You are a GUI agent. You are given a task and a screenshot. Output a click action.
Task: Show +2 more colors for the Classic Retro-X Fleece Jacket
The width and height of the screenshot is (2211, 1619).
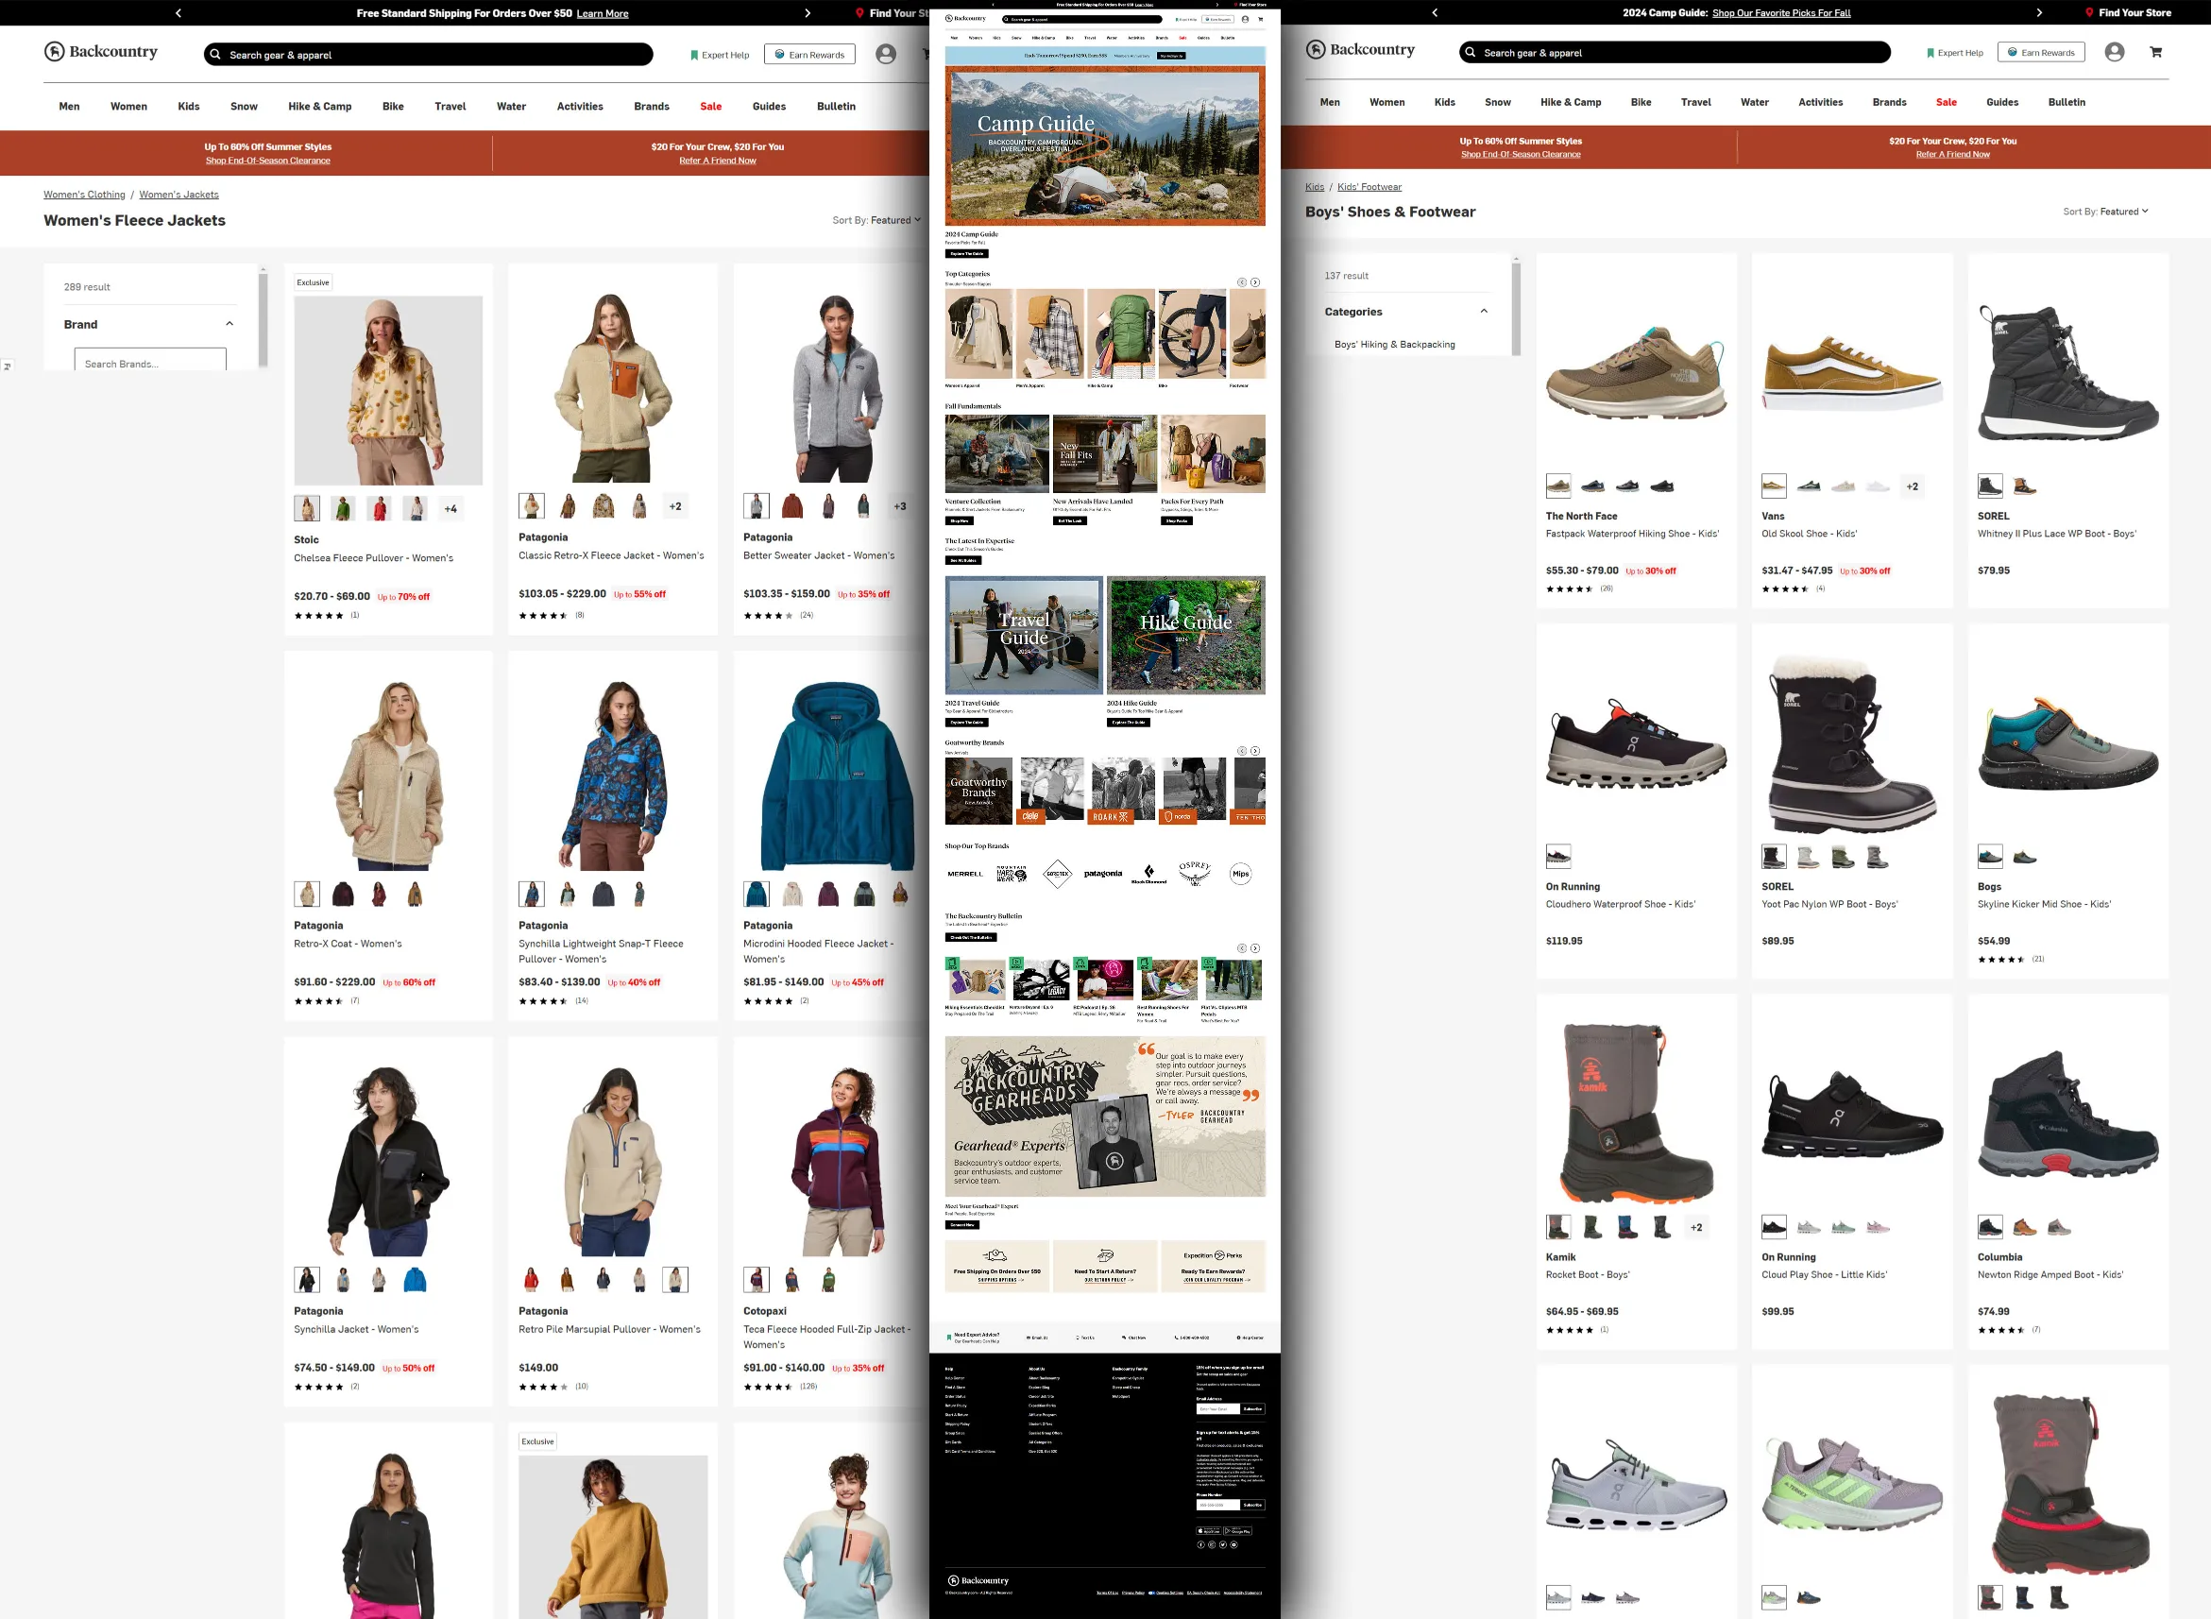tap(675, 506)
